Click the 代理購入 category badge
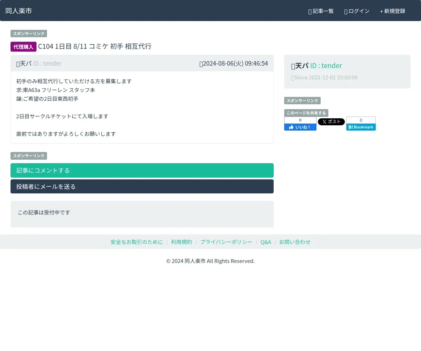Image resolution: width=421 pixels, height=351 pixels. pyautogui.click(x=24, y=47)
